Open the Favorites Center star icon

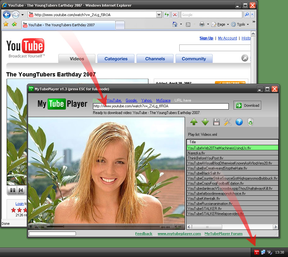click(6, 24)
